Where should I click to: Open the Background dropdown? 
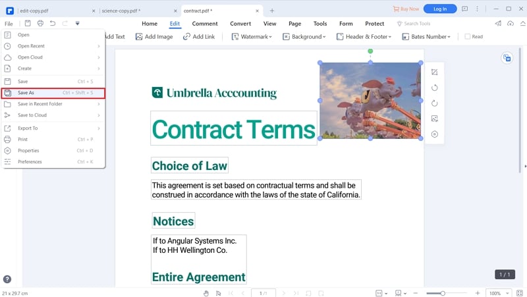point(304,37)
